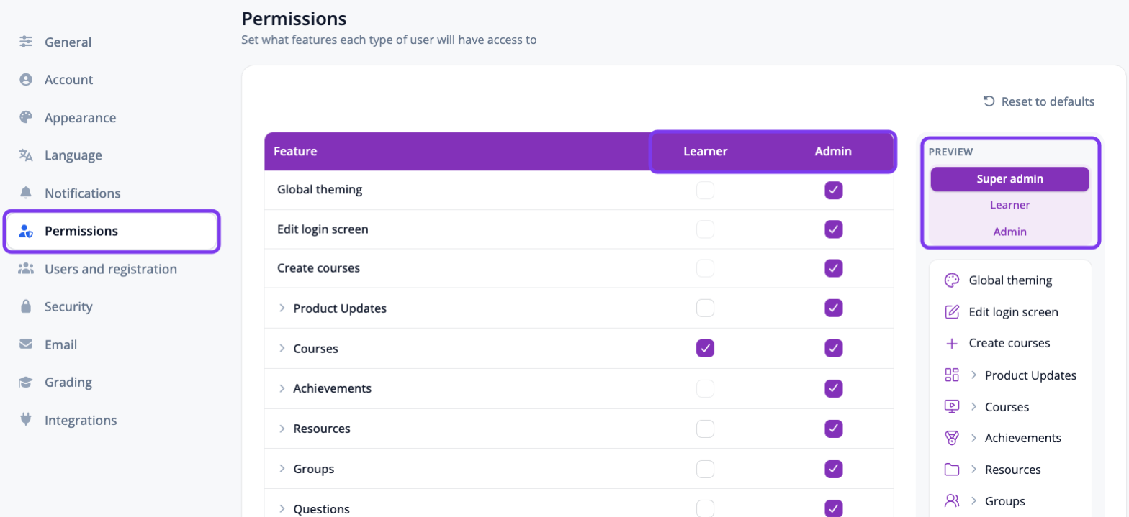The image size is (1129, 517).
Task: Expand Product Updates chevron in preview panel
Action: [973, 375]
